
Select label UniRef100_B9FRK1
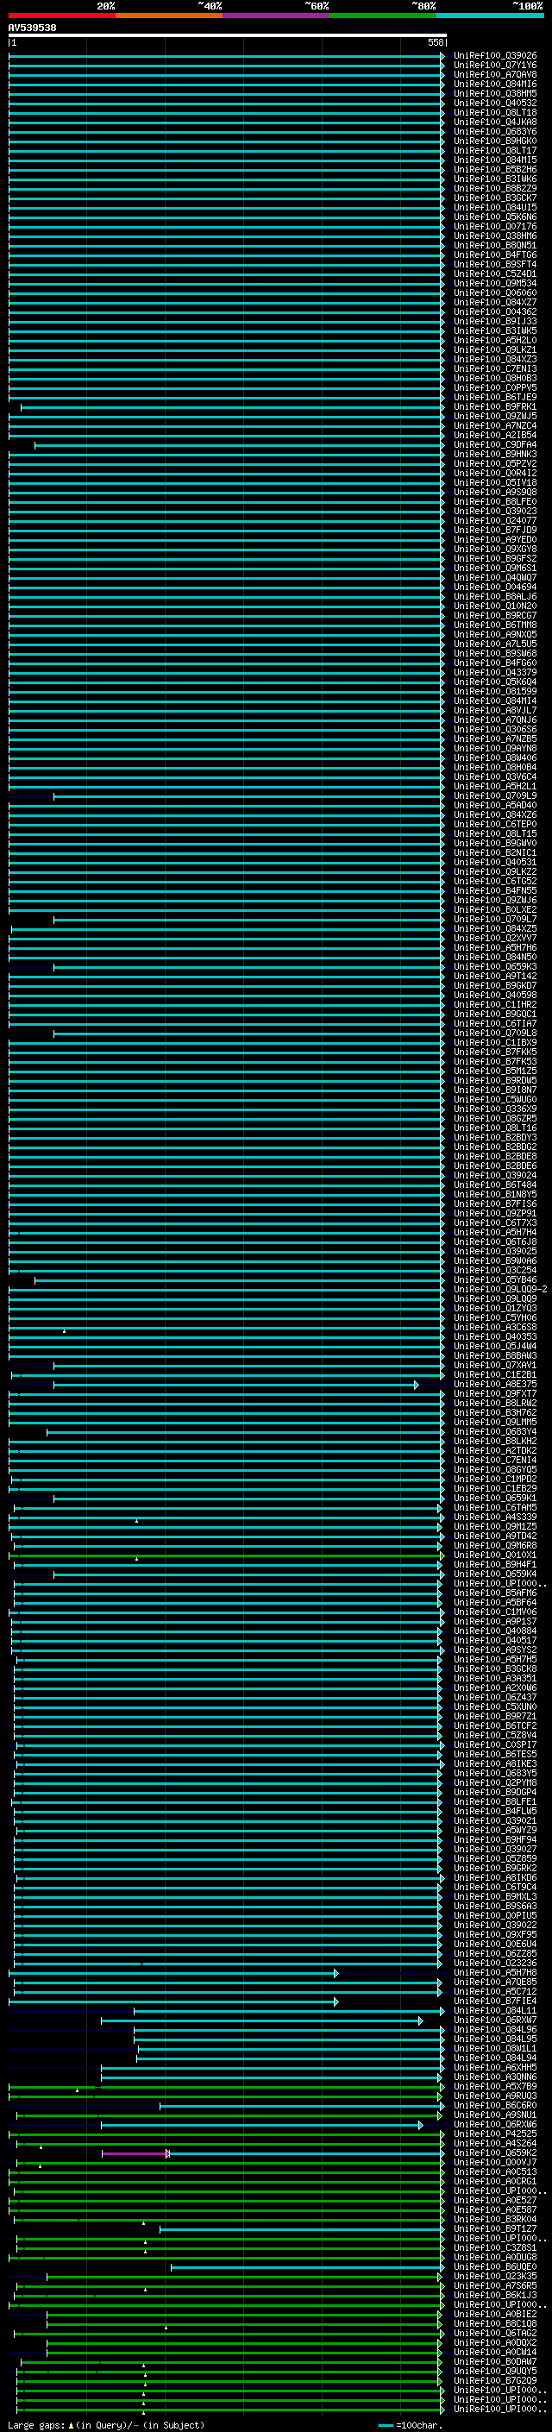[x=495, y=407]
